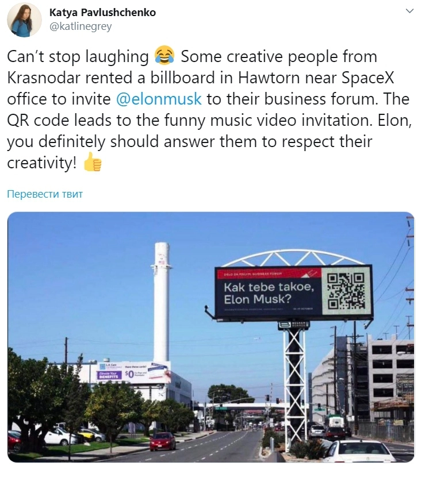This screenshot has width=425, height=478.
Task: Open the tweet options chevron menu
Action: pos(409,11)
